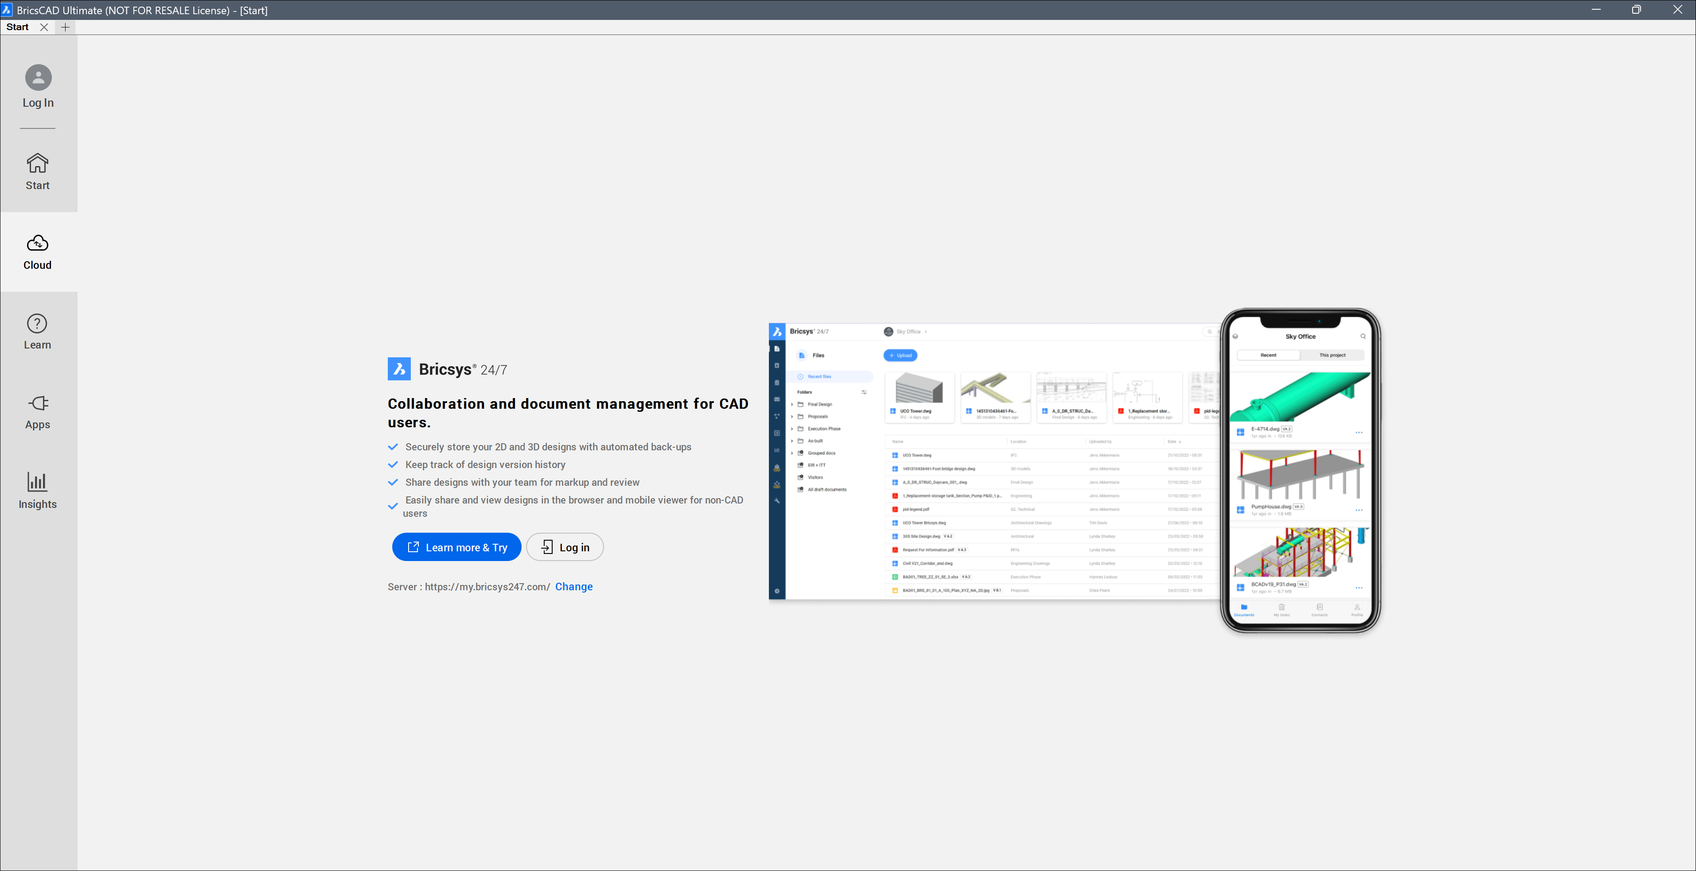Restore down the BricsCAD window
Image resolution: width=1696 pixels, height=871 pixels.
pyautogui.click(x=1636, y=9)
